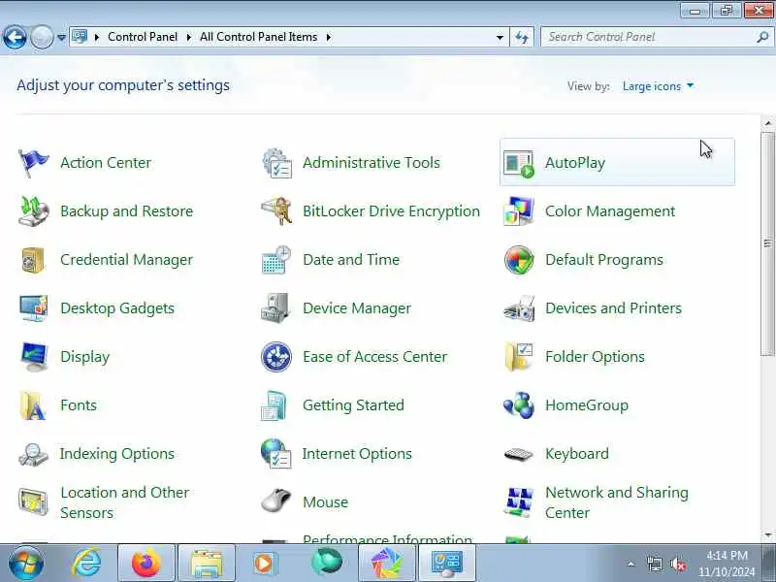Image resolution: width=776 pixels, height=582 pixels.
Task: Click the Backup and Restore icon
Action: (x=33, y=211)
